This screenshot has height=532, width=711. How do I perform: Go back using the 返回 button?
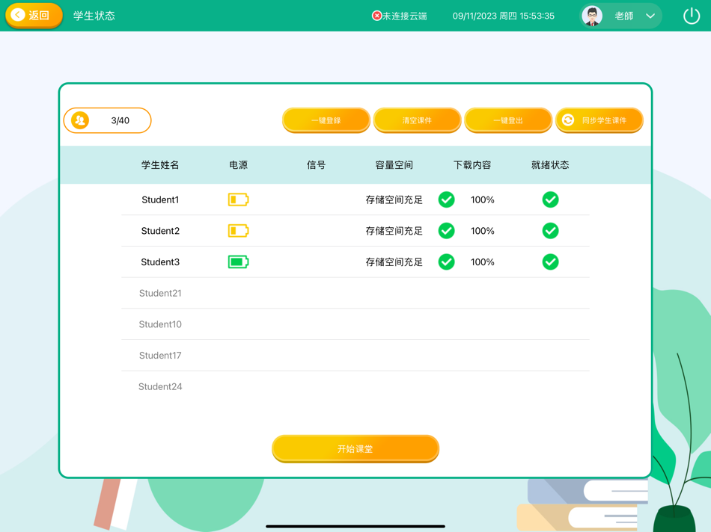[x=34, y=16]
